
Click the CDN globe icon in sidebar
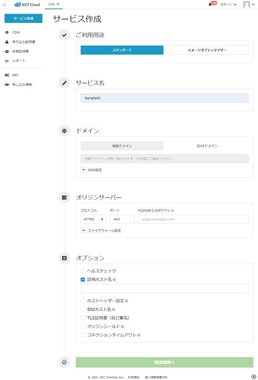tap(7, 32)
